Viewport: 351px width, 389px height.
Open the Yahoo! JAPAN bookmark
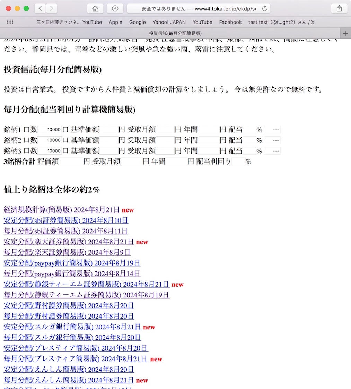(x=169, y=22)
